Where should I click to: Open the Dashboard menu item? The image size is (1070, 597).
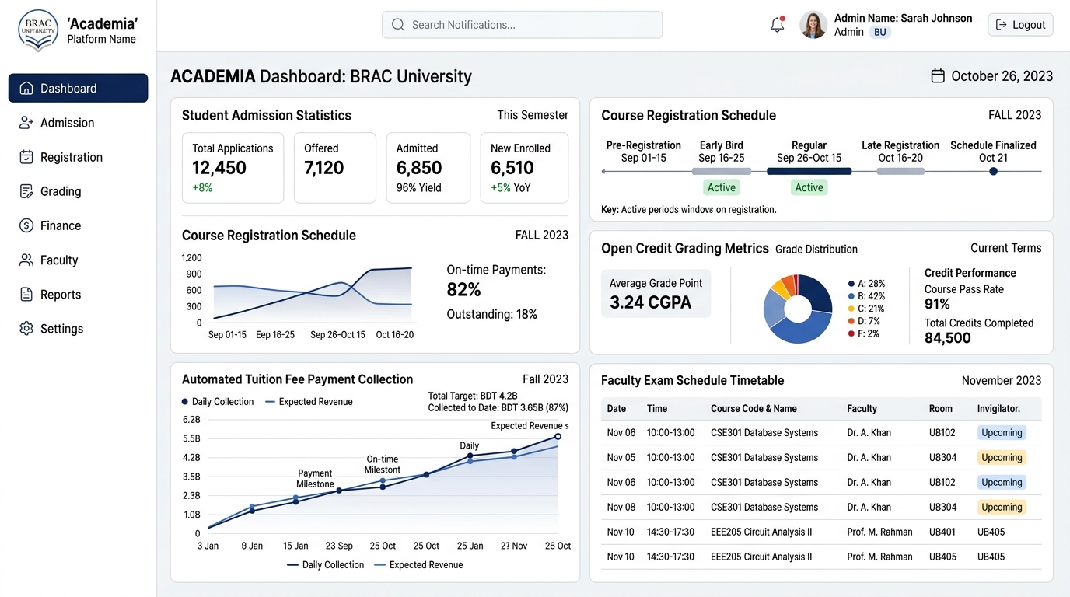78,89
